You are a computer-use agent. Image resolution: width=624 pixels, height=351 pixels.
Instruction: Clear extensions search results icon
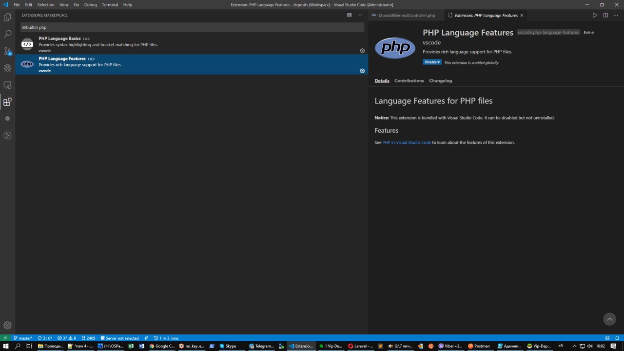(x=349, y=15)
